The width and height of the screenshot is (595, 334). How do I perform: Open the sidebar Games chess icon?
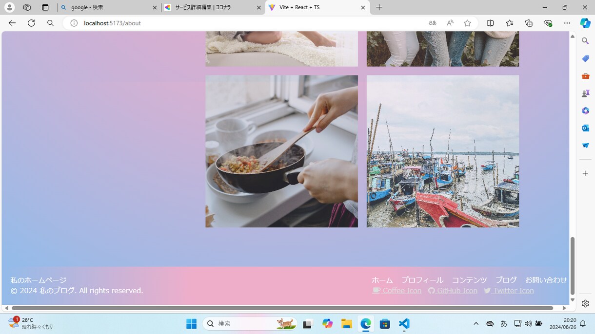[x=585, y=93]
